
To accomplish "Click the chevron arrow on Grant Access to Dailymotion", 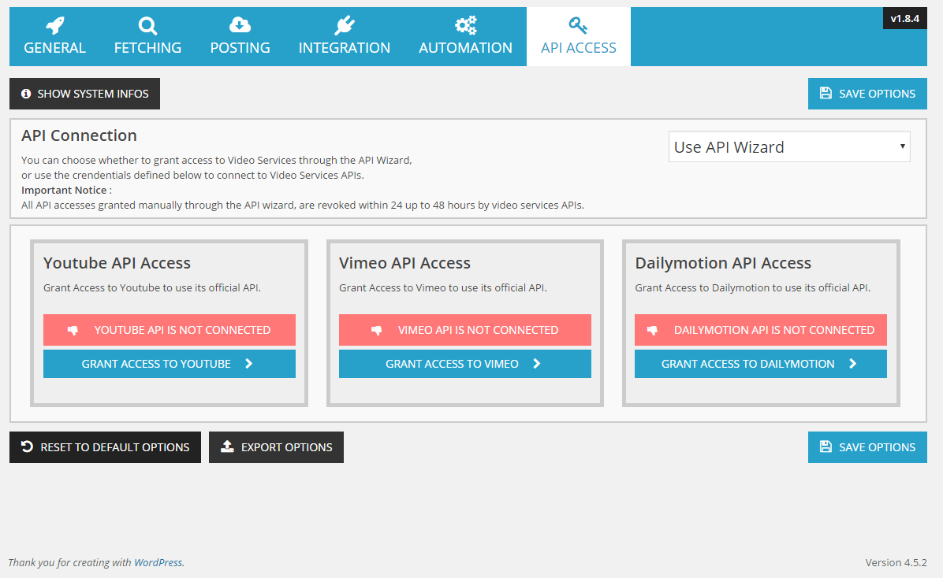I will pos(853,364).
